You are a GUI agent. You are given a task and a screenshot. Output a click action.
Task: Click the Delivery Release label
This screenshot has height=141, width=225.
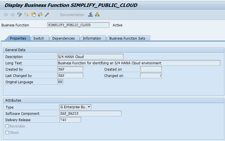point(18,120)
